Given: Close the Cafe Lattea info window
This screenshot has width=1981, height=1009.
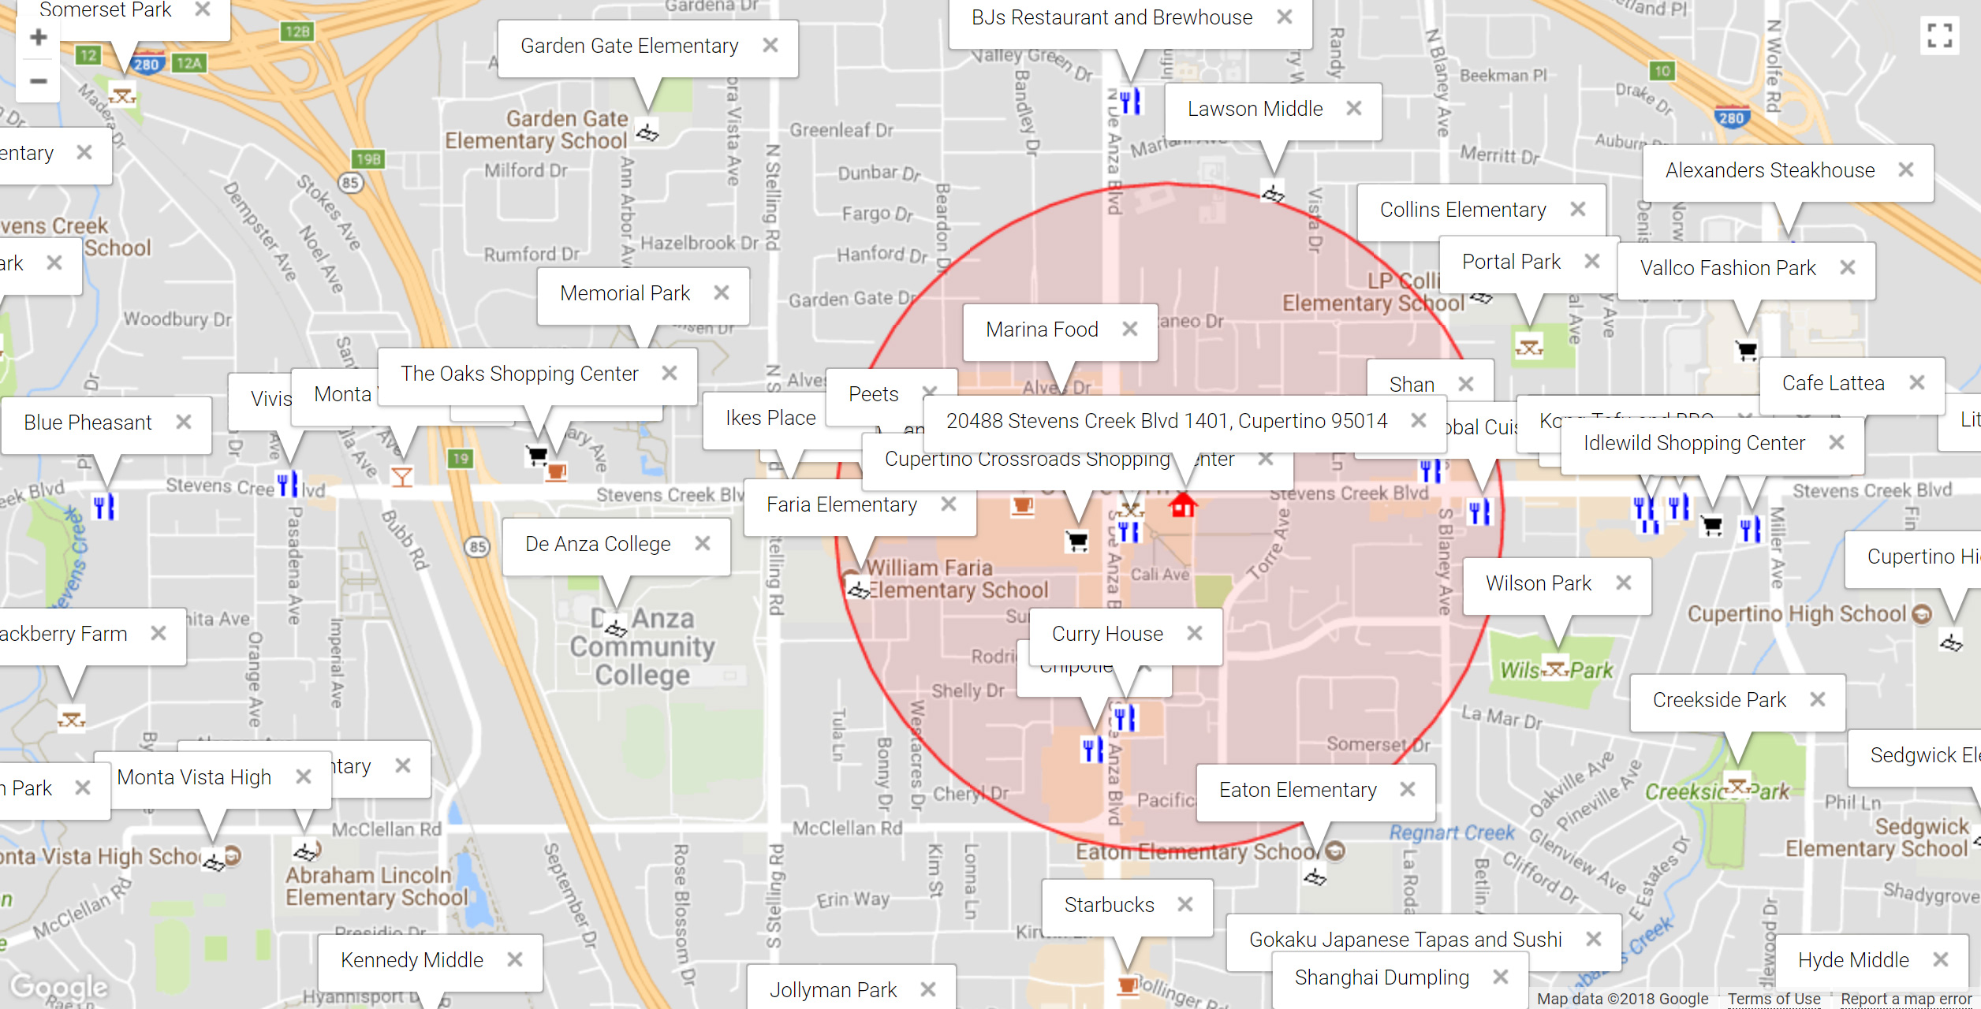Looking at the screenshot, I should tap(1917, 382).
